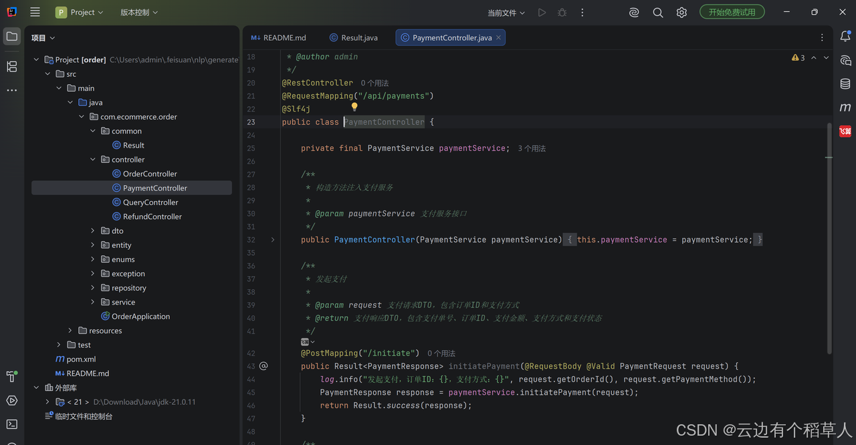Expand the service package
This screenshot has height=445, width=856.
click(93, 302)
